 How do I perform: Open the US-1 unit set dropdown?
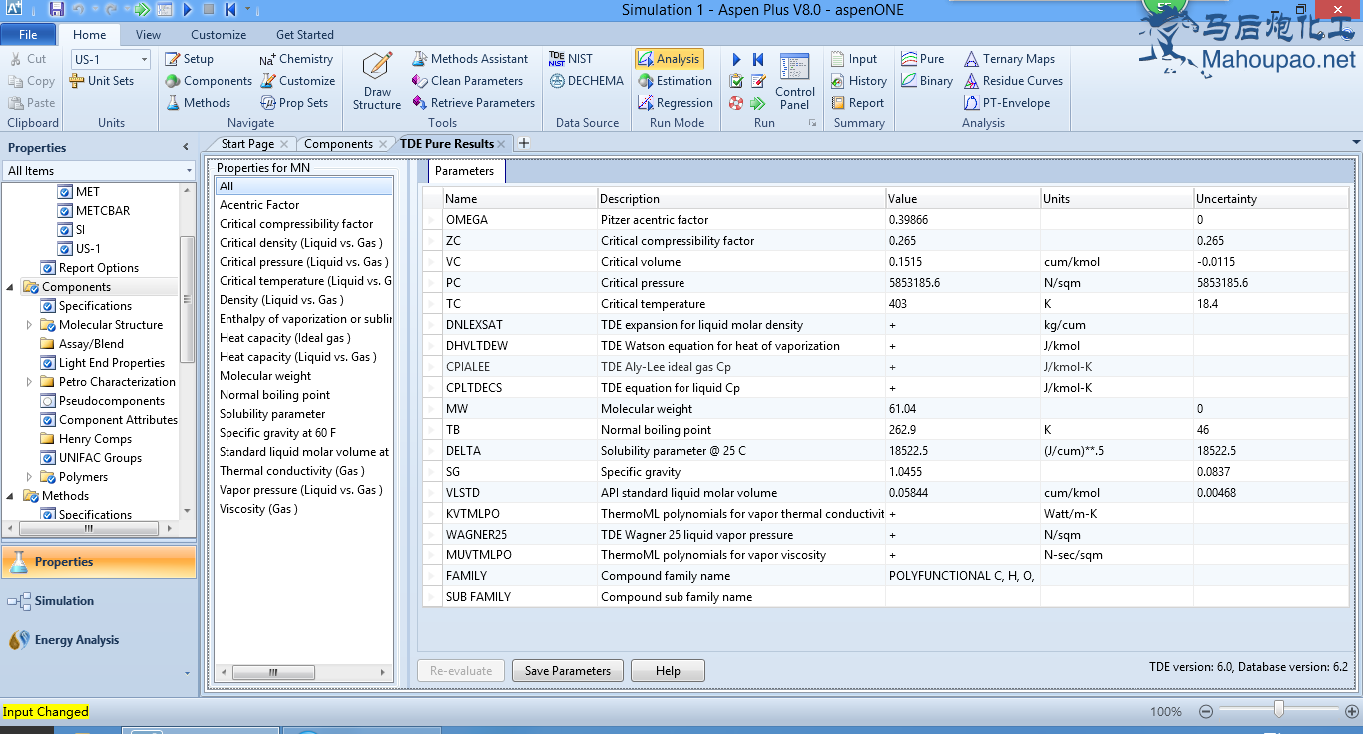144,59
